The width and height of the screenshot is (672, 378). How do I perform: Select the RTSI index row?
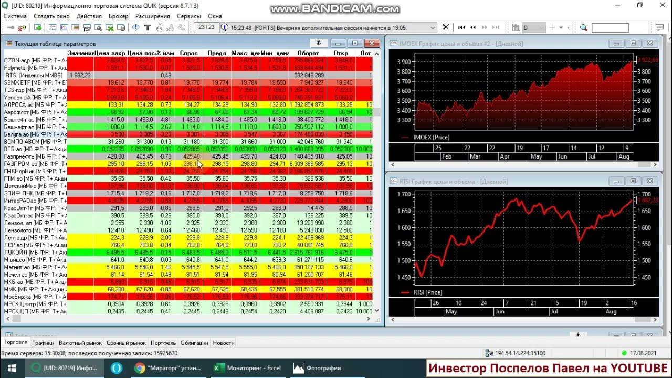click(188, 75)
